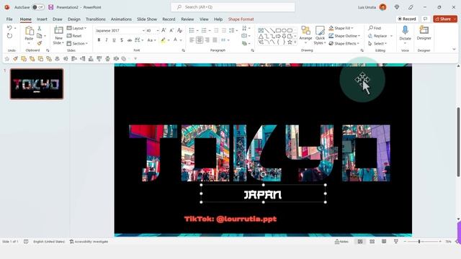Image resolution: width=461 pixels, height=259 pixels.
Task: Click English (United States) language status
Action: click(x=49, y=242)
